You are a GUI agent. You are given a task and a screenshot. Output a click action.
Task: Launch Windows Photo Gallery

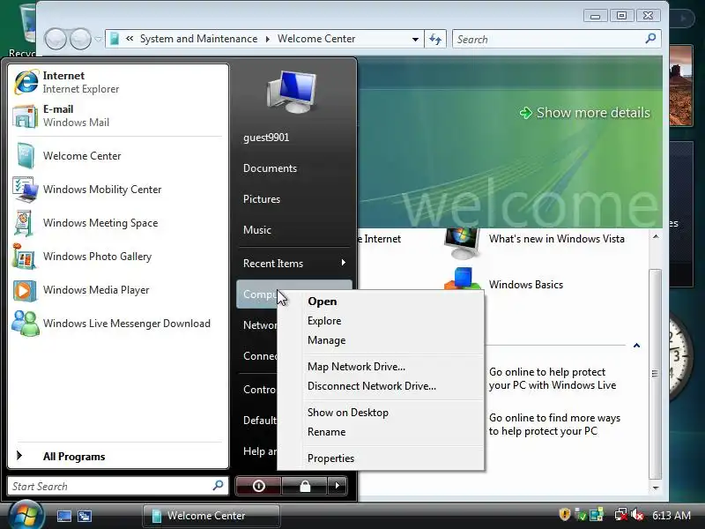[118, 257]
